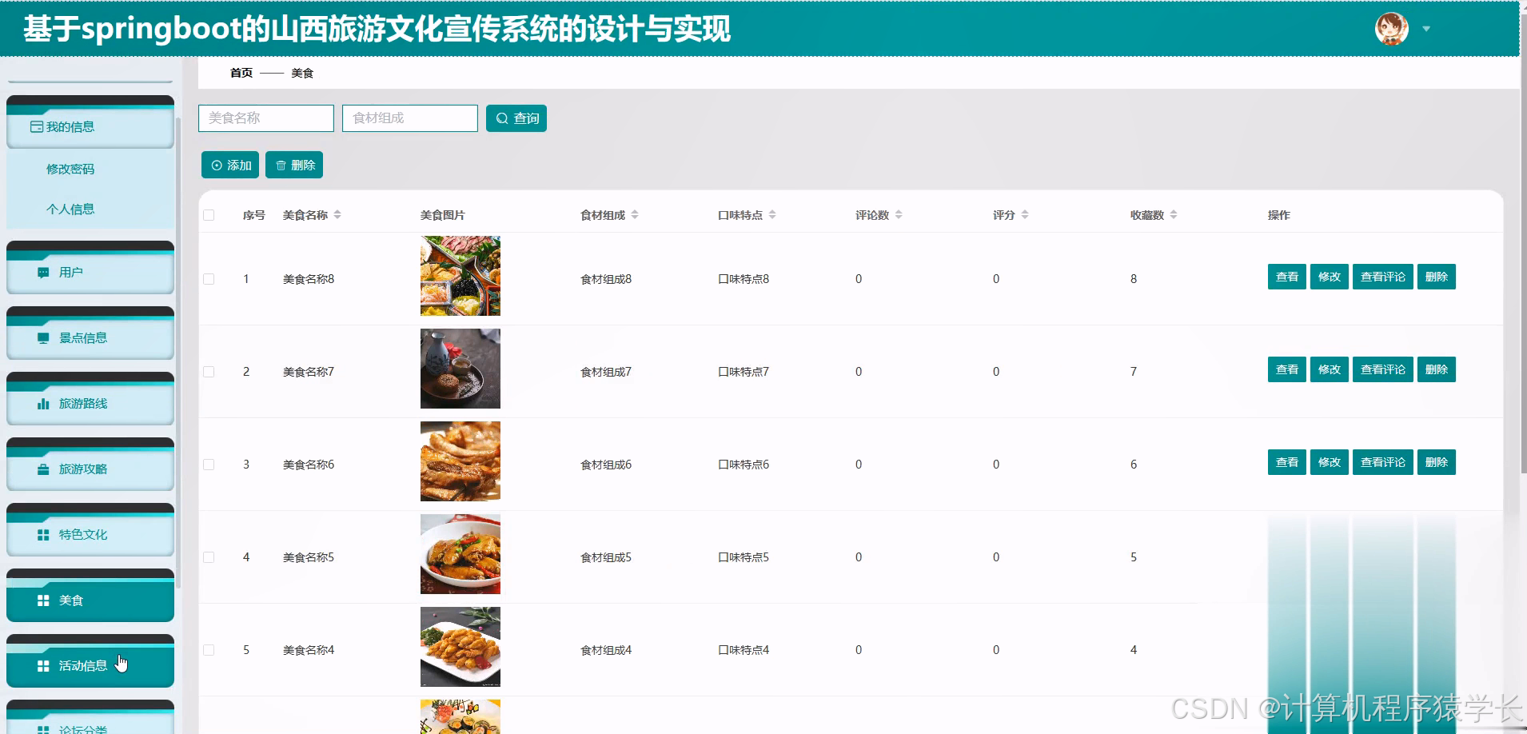Click the user avatar icon
Screen dimensions: 1527x734
tap(1391, 29)
